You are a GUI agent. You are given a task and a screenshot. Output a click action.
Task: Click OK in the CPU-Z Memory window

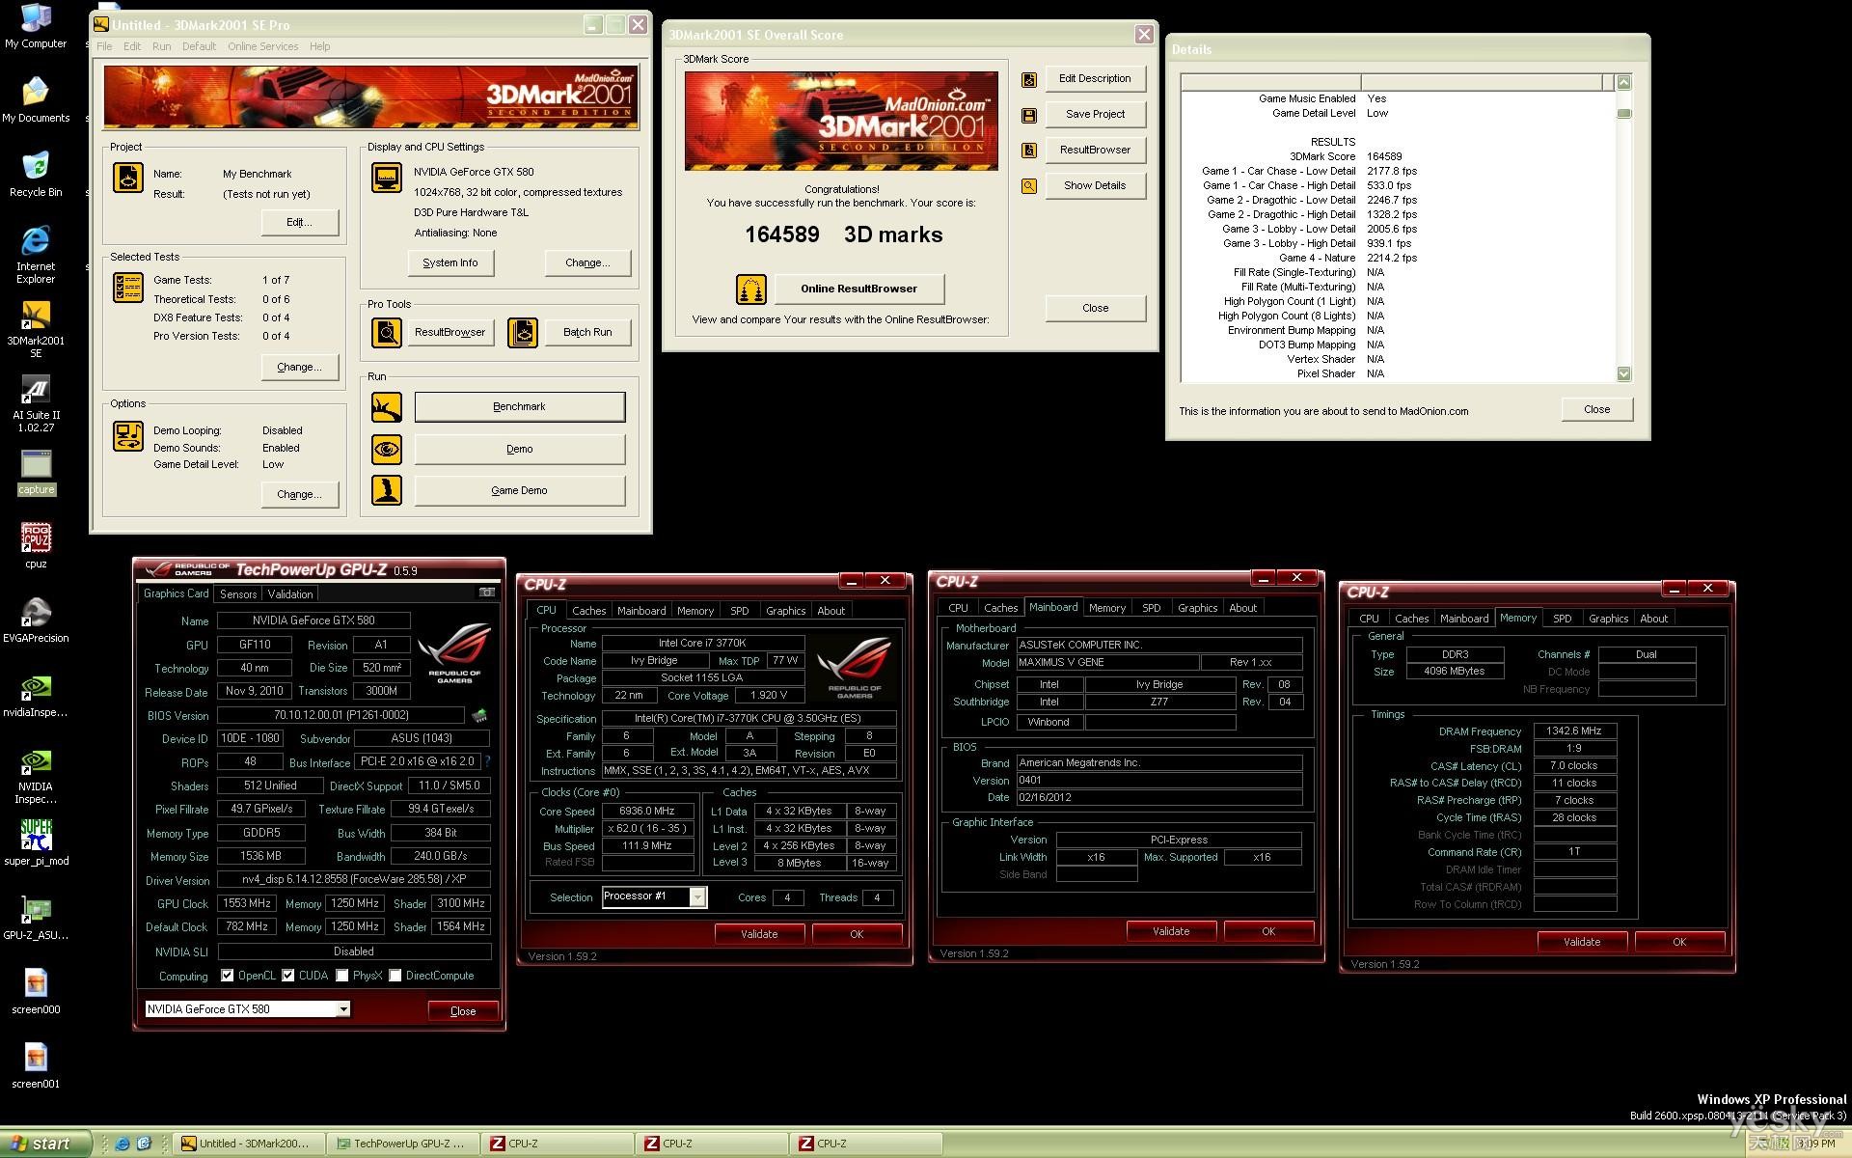tap(1679, 942)
